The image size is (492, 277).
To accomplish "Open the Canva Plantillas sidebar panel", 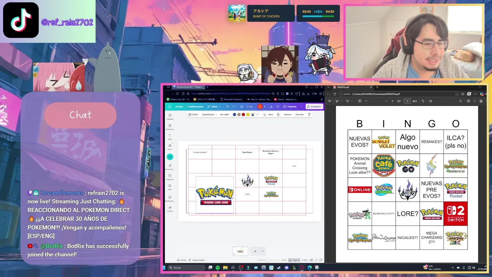I will 170,117.
